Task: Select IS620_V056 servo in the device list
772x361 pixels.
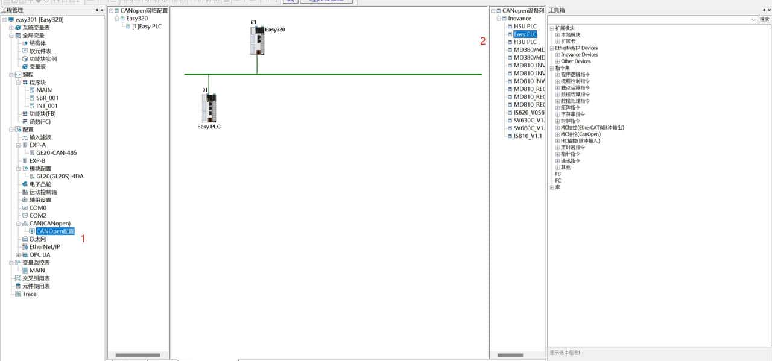Action: tap(529, 113)
